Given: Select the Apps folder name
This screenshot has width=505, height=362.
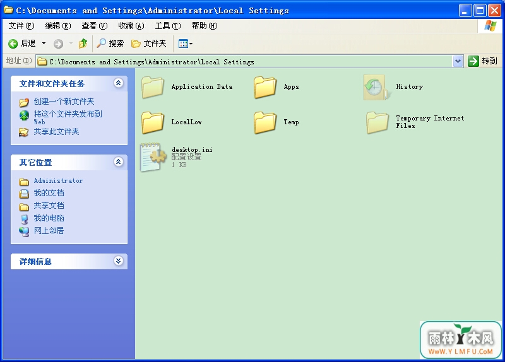Looking at the screenshot, I should 292,87.
